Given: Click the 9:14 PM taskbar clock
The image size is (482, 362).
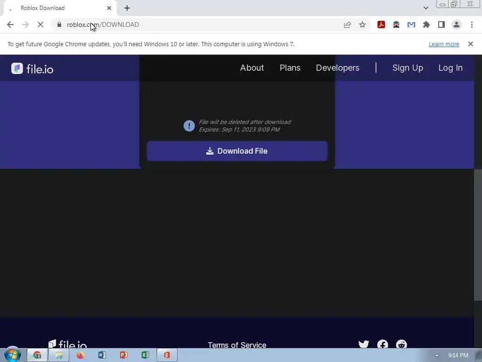Looking at the screenshot, I should [x=458, y=355].
